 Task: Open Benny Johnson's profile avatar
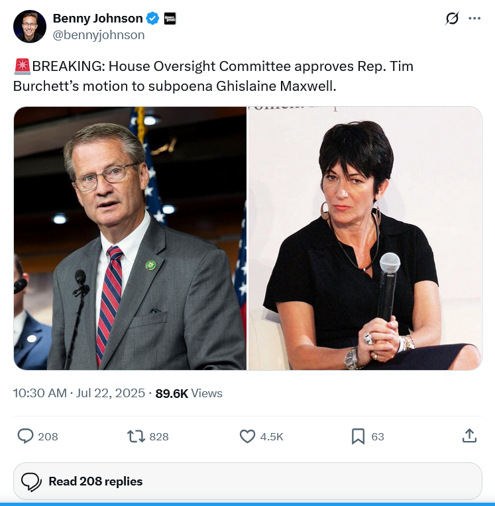coord(30,26)
